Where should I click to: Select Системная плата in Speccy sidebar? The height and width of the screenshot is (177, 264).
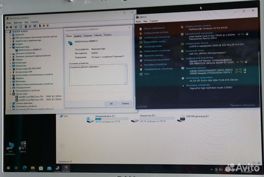coord(153,46)
